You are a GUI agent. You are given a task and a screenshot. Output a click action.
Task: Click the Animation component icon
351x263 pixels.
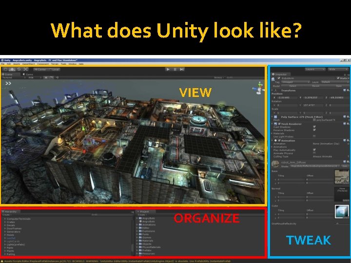click(x=275, y=140)
